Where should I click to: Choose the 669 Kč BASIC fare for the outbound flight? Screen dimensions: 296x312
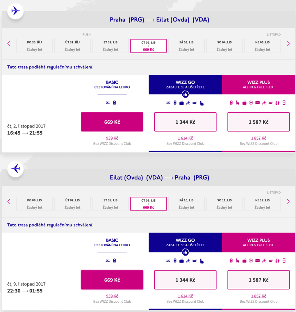pos(112,122)
